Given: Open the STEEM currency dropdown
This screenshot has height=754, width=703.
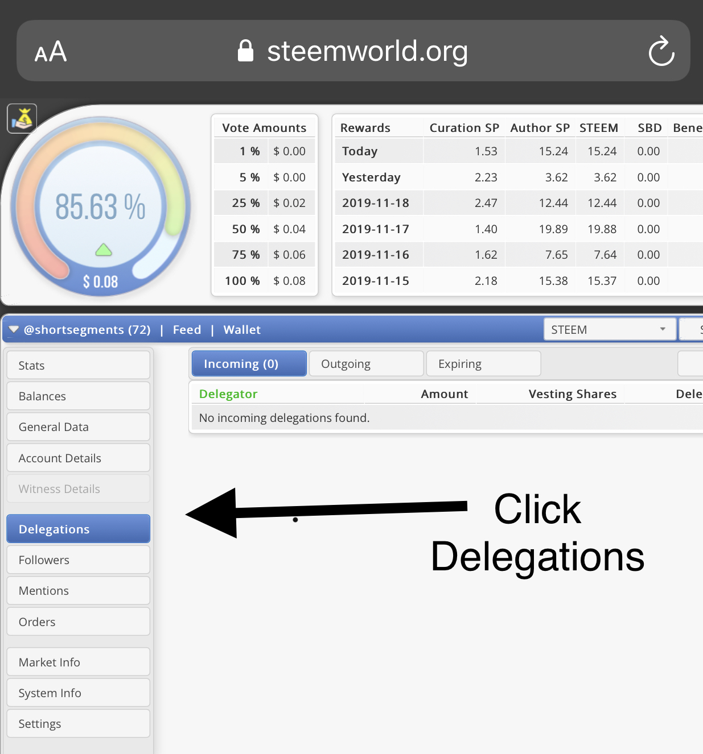Looking at the screenshot, I should (610, 330).
